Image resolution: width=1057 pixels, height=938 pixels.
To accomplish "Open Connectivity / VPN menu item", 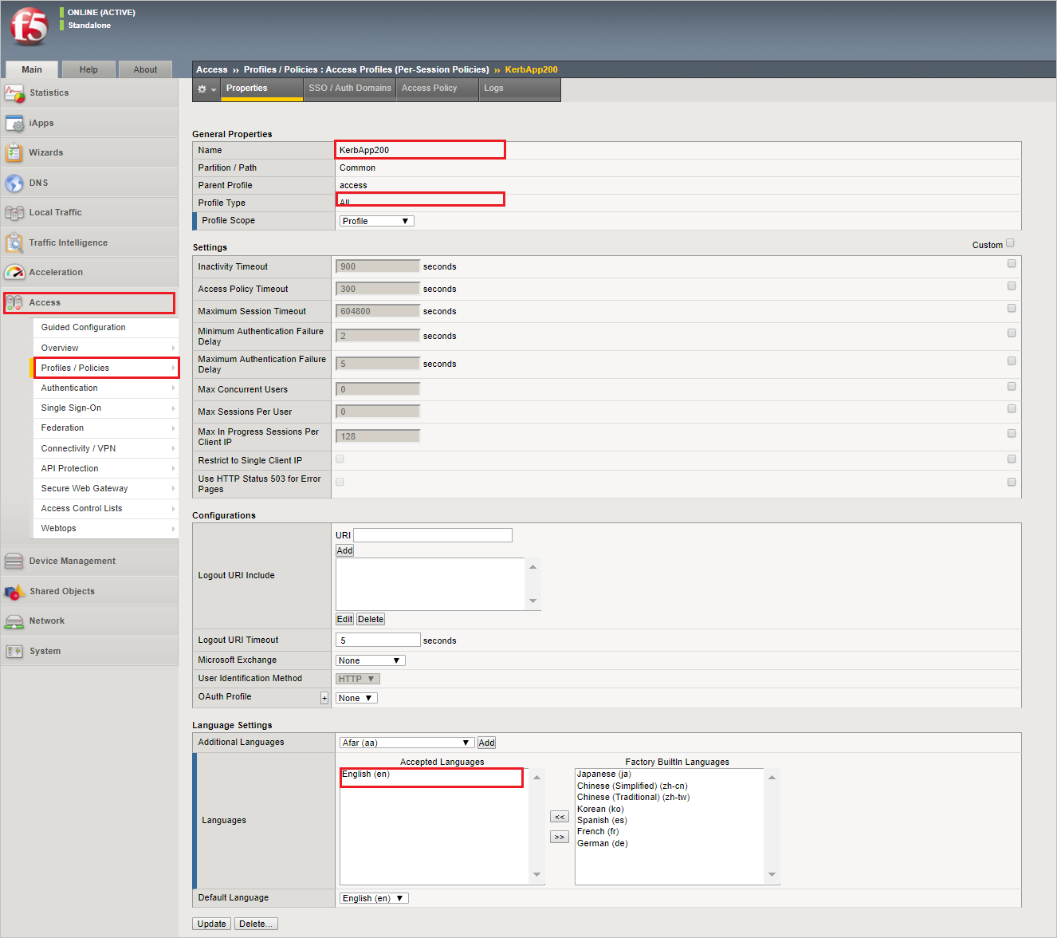I will click(105, 448).
